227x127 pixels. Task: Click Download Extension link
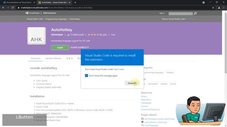pos(150,109)
